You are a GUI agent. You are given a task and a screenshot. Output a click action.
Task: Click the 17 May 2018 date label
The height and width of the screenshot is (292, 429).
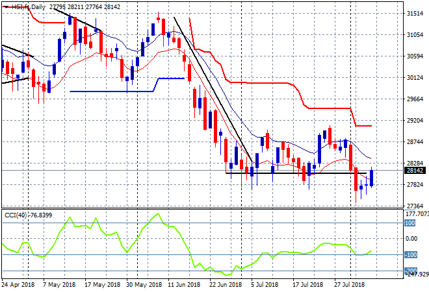pos(102,284)
